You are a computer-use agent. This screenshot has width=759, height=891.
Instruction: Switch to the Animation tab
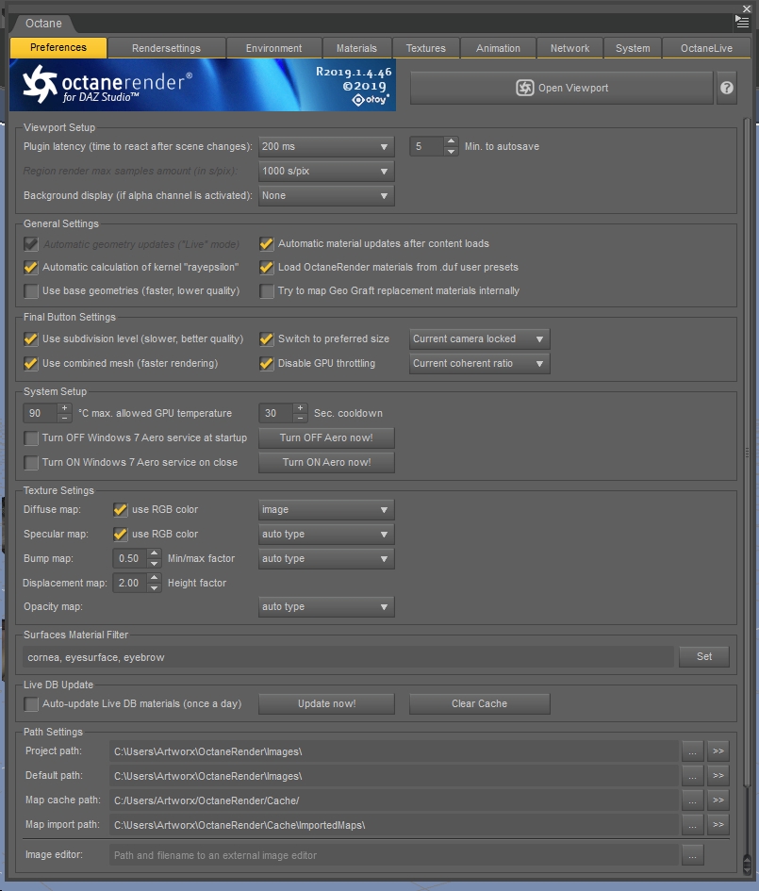[x=498, y=48]
